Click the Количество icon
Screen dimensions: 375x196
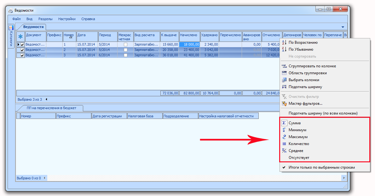coord(284,144)
